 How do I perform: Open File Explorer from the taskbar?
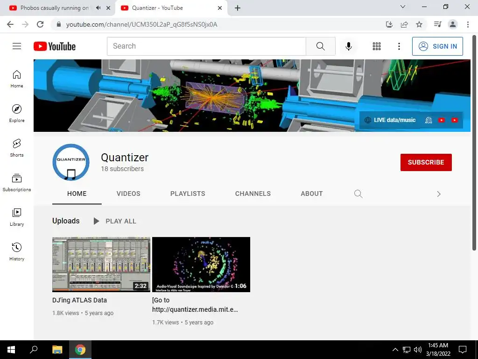pyautogui.click(x=57, y=350)
